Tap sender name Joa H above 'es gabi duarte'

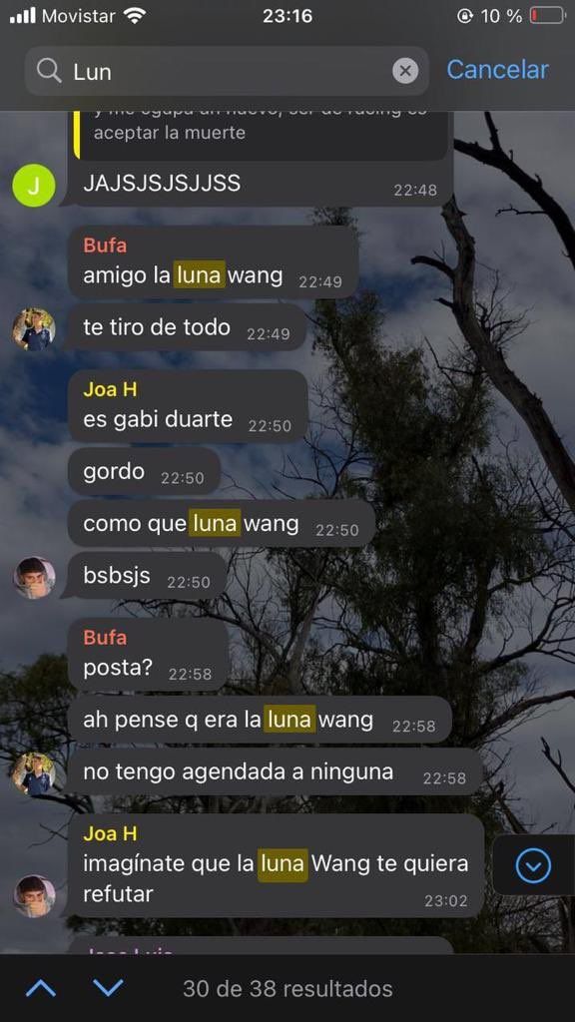pyautogui.click(x=110, y=390)
